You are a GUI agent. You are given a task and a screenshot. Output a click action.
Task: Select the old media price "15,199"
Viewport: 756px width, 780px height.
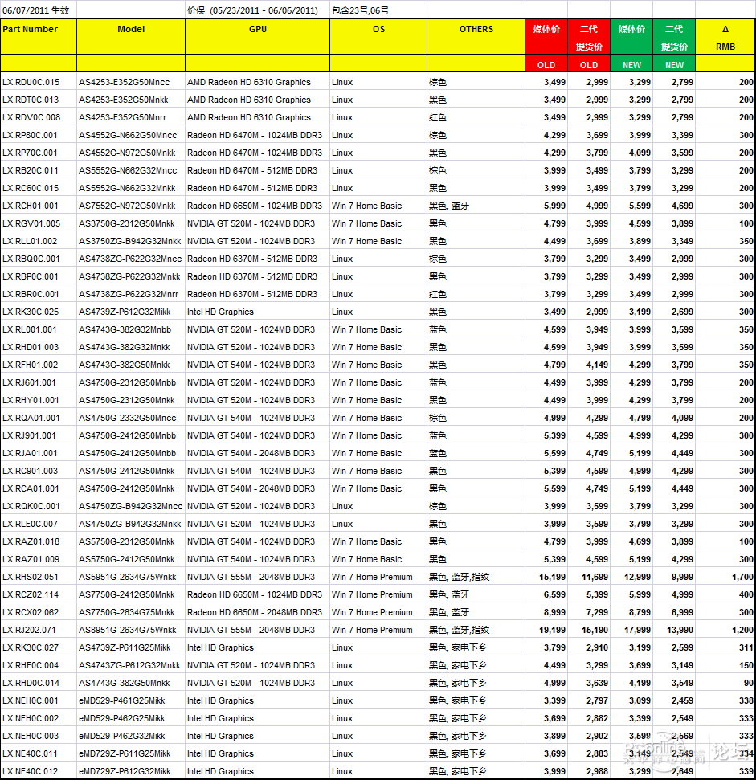tap(552, 577)
